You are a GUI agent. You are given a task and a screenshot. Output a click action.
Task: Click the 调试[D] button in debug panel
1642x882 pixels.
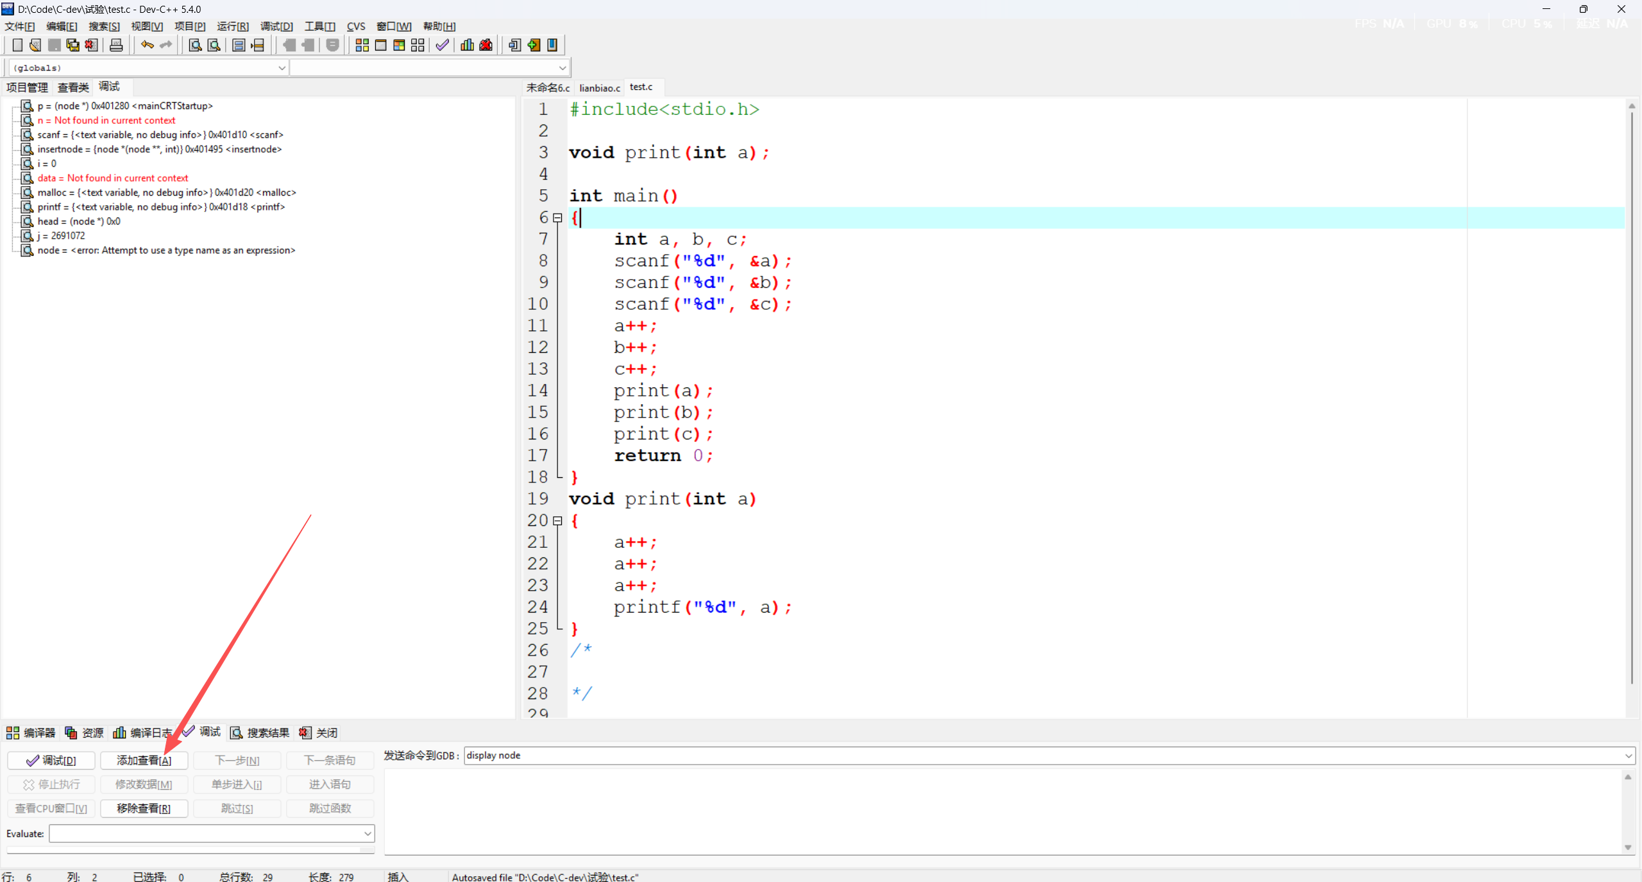point(51,760)
